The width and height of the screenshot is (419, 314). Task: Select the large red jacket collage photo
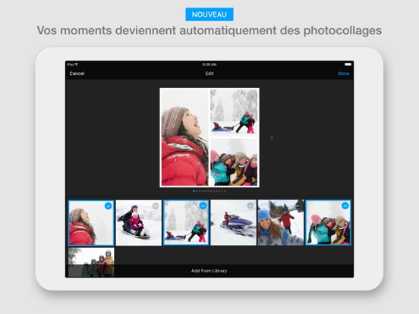[x=184, y=137]
